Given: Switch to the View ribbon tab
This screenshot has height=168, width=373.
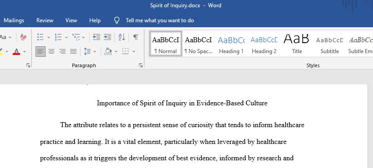Looking at the screenshot, I should (71, 20).
